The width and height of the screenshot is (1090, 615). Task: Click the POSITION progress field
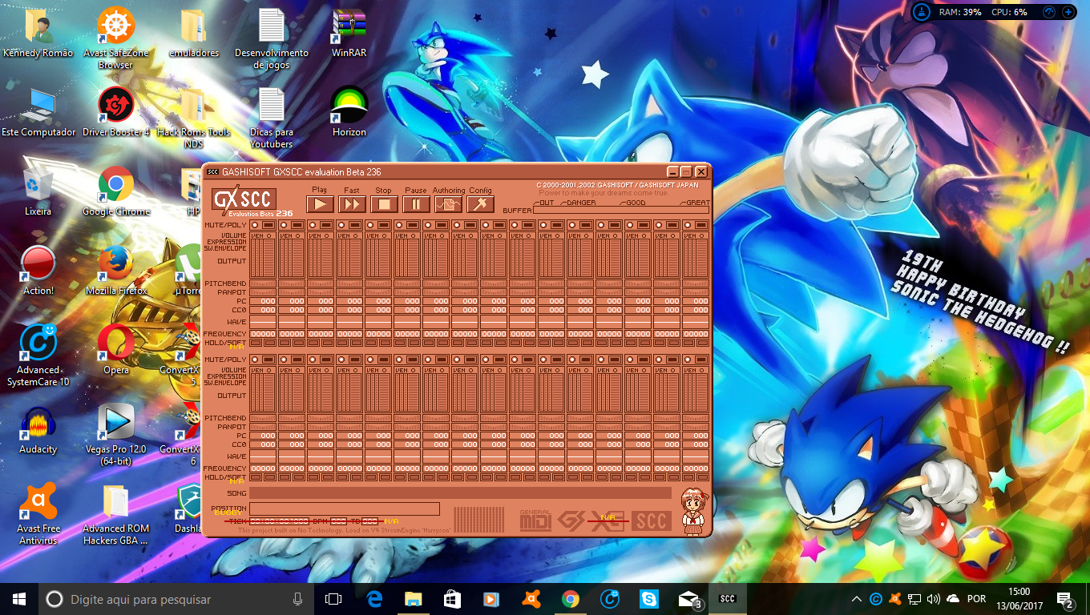coord(345,508)
